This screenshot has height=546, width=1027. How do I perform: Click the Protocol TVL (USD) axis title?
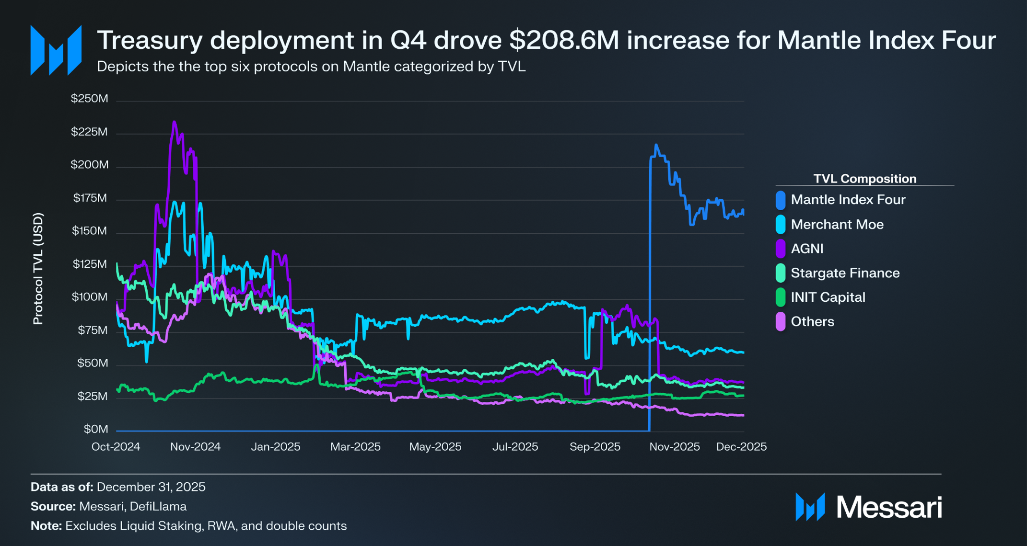click(38, 269)
